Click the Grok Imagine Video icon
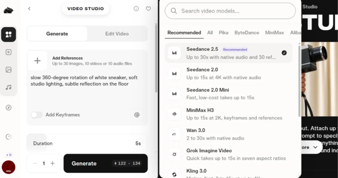Viewport: 338px width, 178px height. pos(174,154)
